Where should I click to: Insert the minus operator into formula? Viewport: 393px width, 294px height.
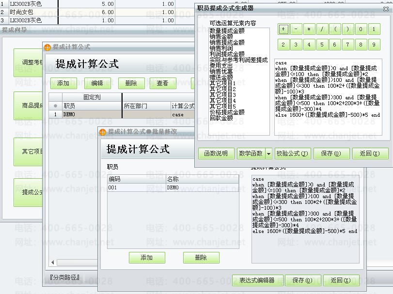[x=296, y=29]
